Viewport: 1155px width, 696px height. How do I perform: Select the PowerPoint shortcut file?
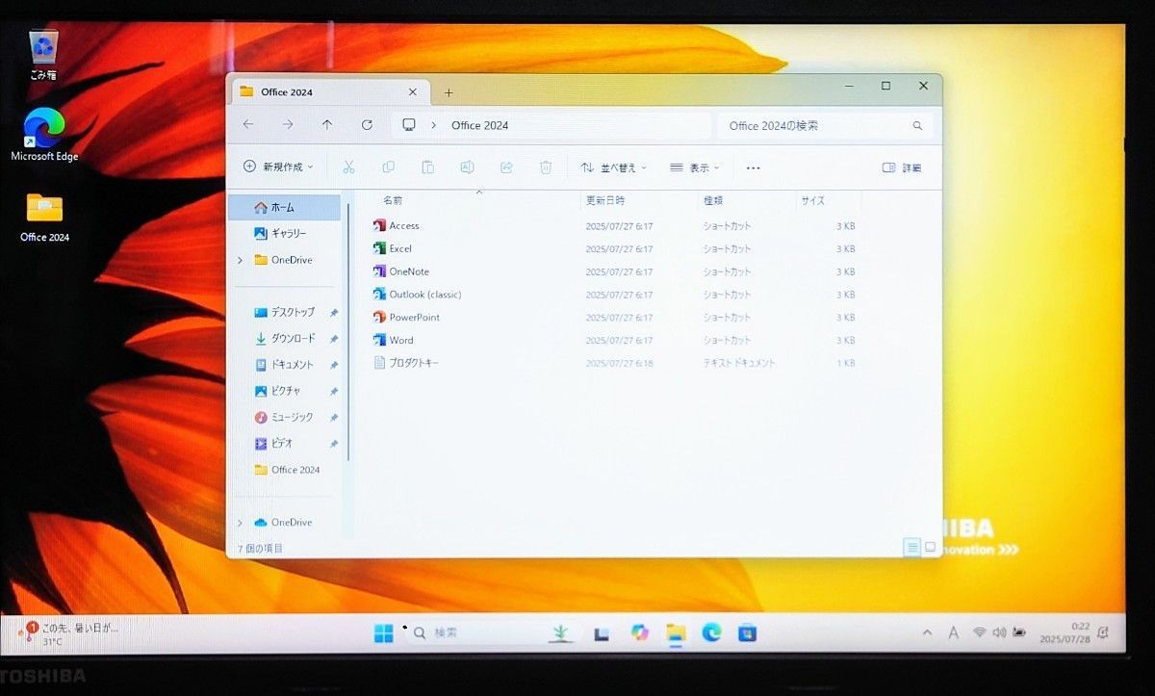pyautogui.click(x=406, y=318)
